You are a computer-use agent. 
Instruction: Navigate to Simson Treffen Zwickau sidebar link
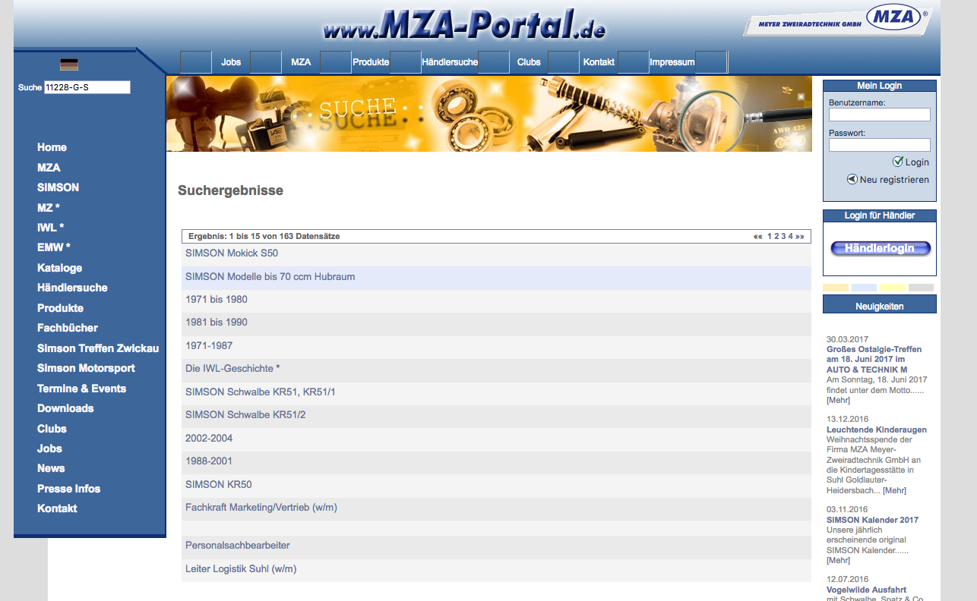[98, 348]
